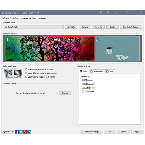Click the pin icon in title bar
Image resolution: width=145 pixels, height=145 pixels.
click(115, 13)
